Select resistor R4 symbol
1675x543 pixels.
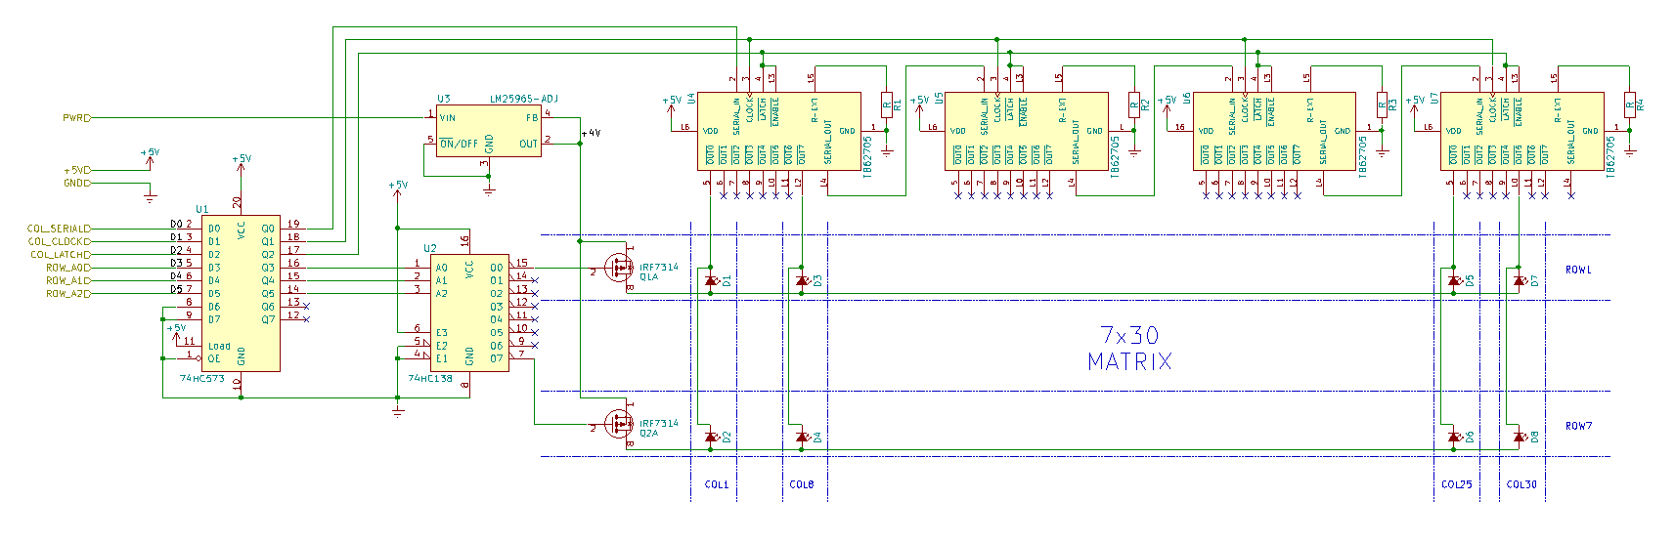[x=1630, y=104]
